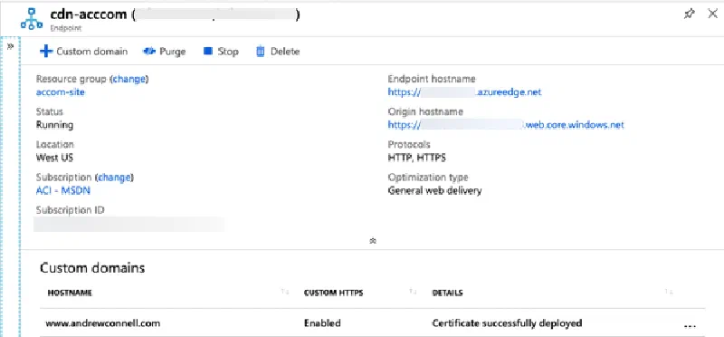Collapse the essentials section with up chevron
Viewport: 724px width, 337px height.
(x=373, y=241)
